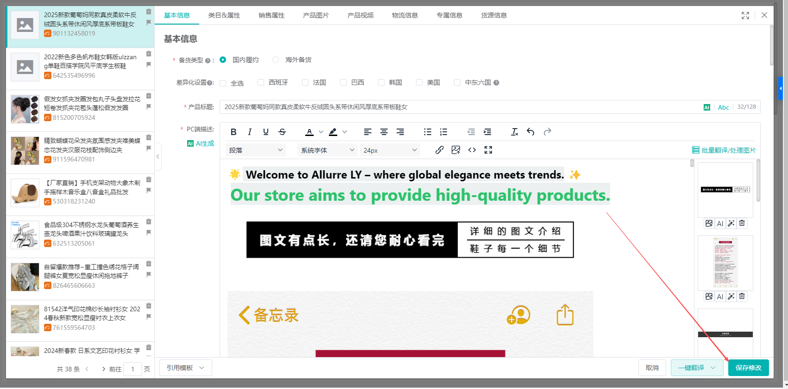Apply strikethrough formatting

pos(282,132)
